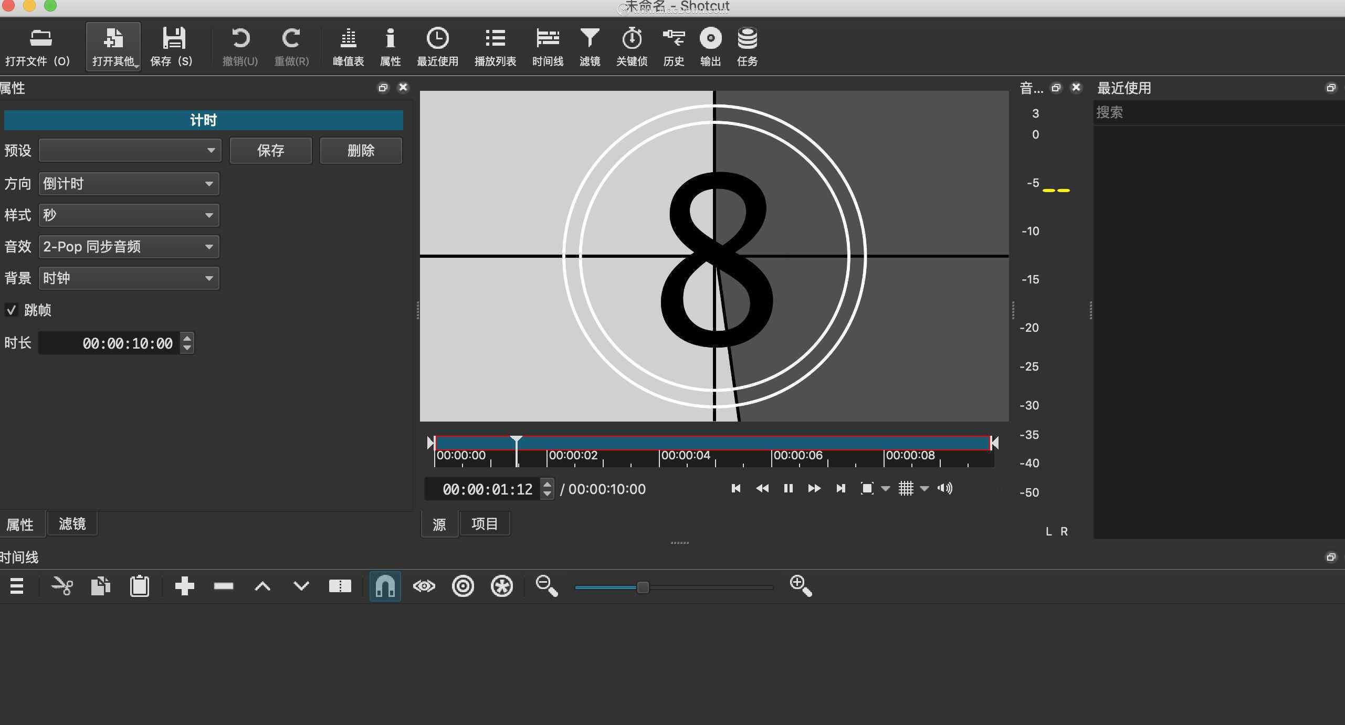Screen dimensions: 1345x725
Task: Open the 背景 dropdown showing 时钟
Action: click(129, 278)
